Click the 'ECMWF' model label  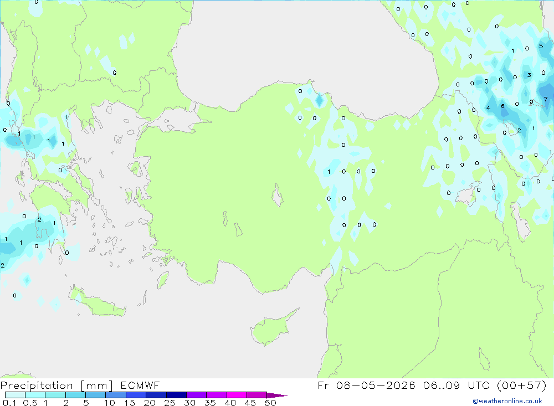140,385
